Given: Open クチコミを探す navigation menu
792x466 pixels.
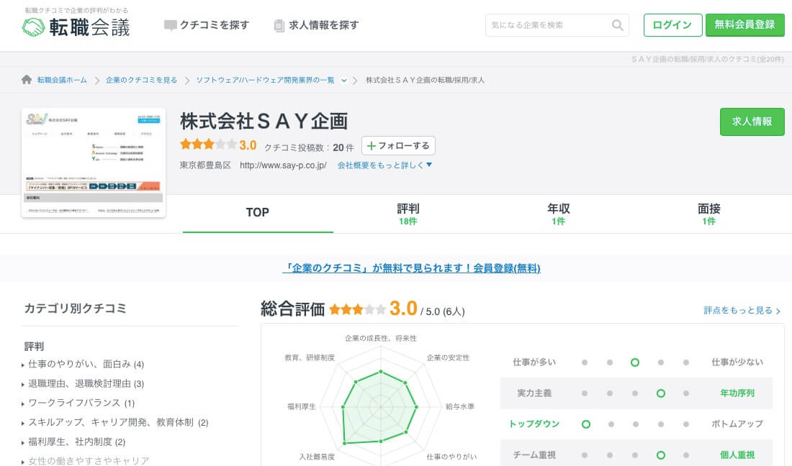Looking at the screenshot, I should click(207, 25).
